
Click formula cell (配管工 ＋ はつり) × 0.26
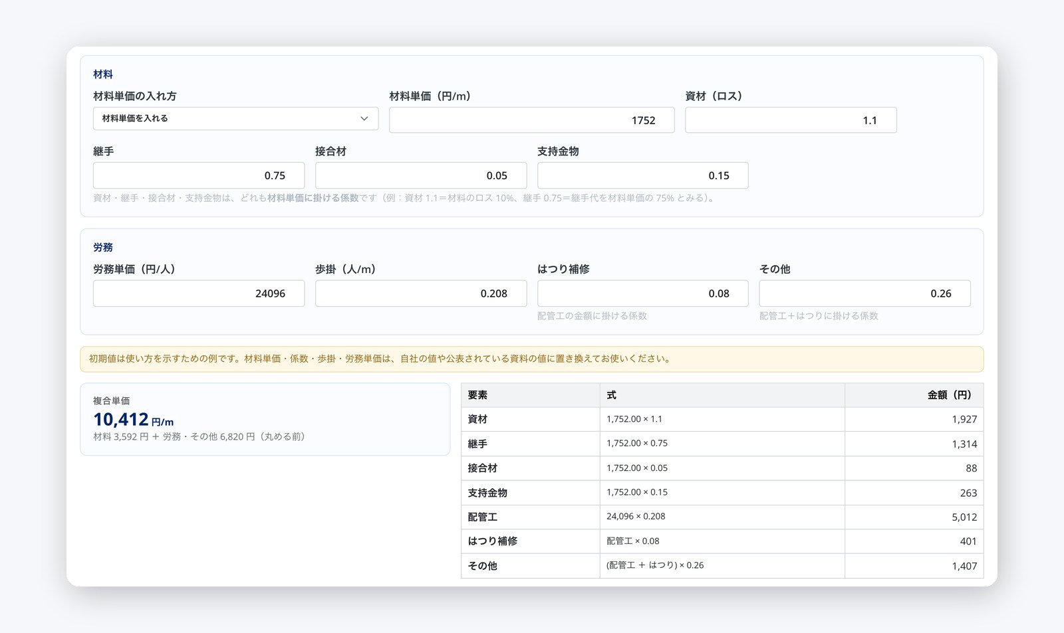click(722, 566)
